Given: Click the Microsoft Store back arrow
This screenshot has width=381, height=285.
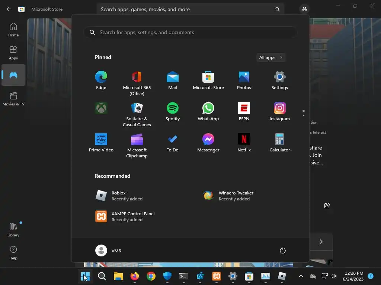Looking at the screenshot, I should pos(9,9).
